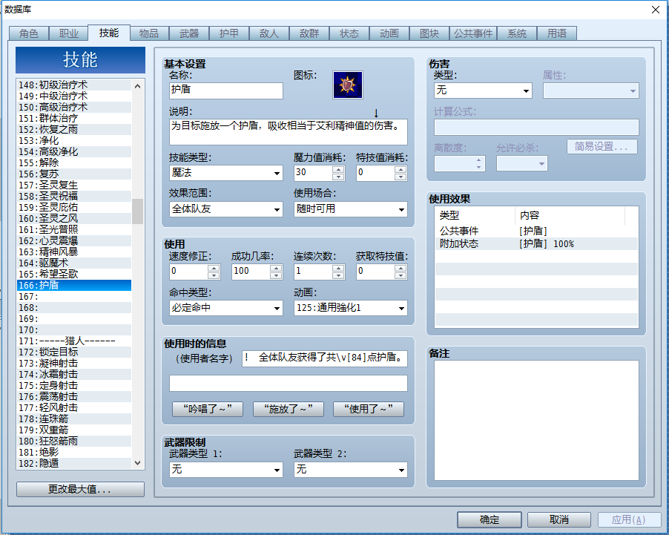Click the shield skill icon image
Viewport: 669px width, 535px height.
(x=348, y=85)
